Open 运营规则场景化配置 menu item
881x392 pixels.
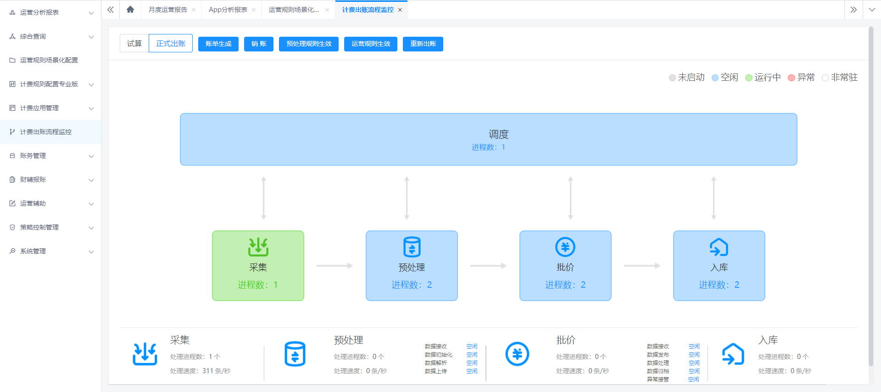click(50, 60)
